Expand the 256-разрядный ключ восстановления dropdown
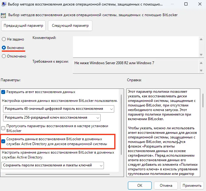This screenshot has width=206, height=191. coord(51,117)
